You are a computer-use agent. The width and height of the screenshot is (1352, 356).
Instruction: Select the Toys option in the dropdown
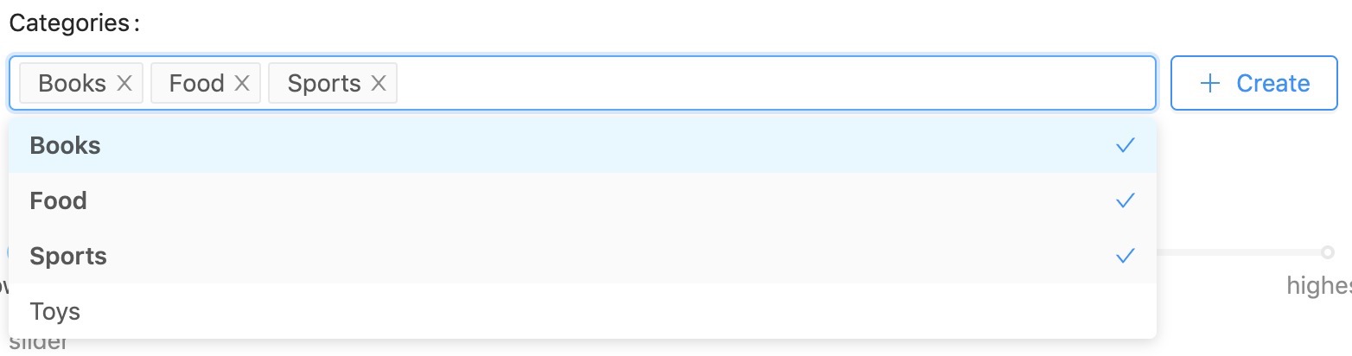(x=583, y=311)
